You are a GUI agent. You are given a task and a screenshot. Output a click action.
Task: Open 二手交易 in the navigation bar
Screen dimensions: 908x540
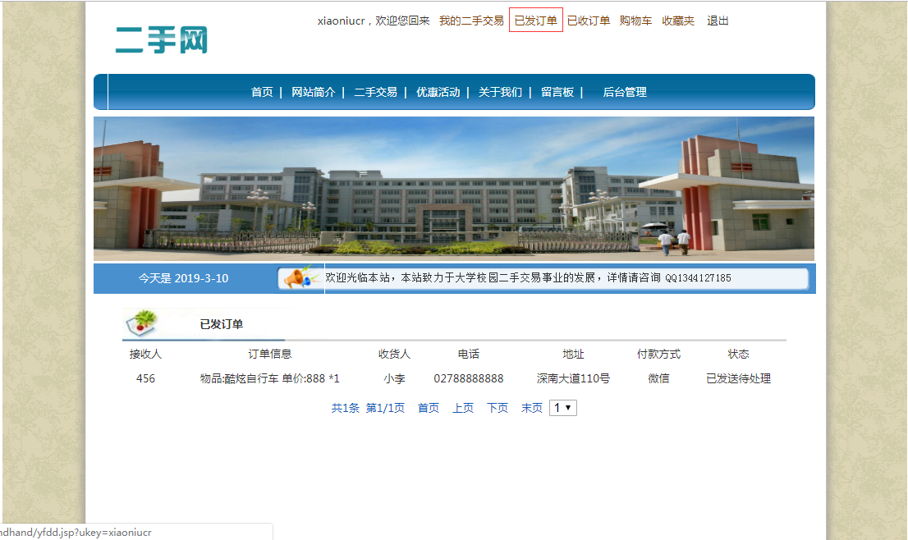[x=376, y=92]
